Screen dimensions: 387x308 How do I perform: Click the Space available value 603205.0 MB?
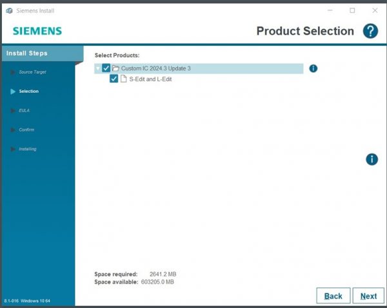point(157,282)
